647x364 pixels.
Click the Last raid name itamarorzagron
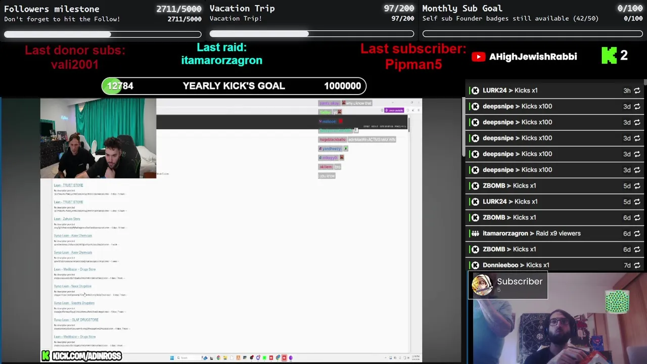[x=222, y=60]
